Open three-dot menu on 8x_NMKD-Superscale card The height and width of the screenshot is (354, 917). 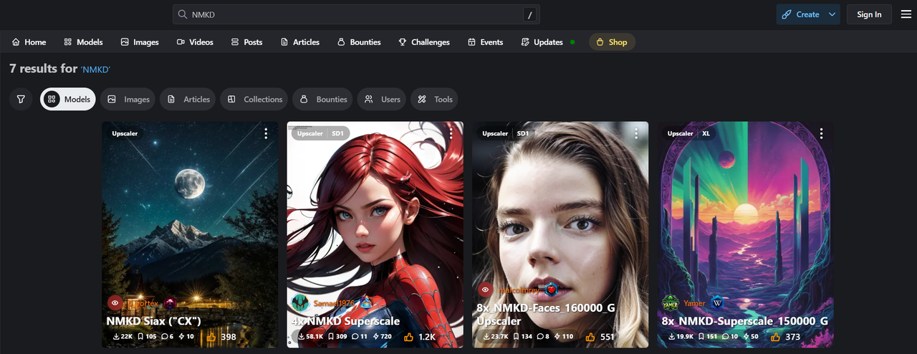point(821,134)
